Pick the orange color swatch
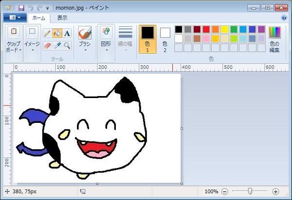Image resolution: width=292 pixels, height=200 pixels. click(216, 29)
